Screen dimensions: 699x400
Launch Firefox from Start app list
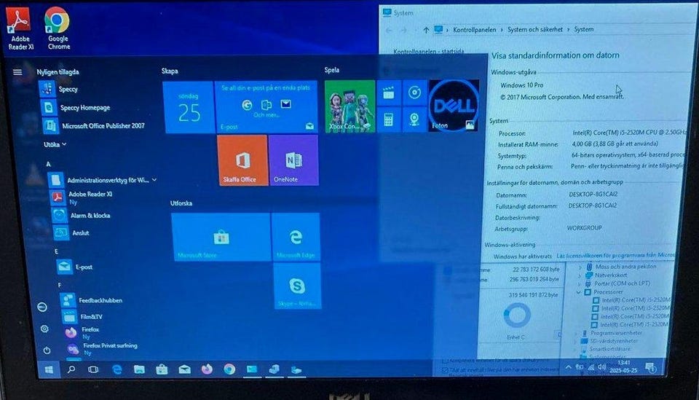[x=82, y=332]
